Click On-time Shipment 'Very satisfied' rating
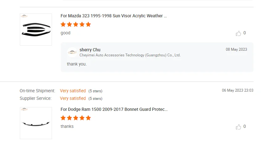 pos(73,91)
